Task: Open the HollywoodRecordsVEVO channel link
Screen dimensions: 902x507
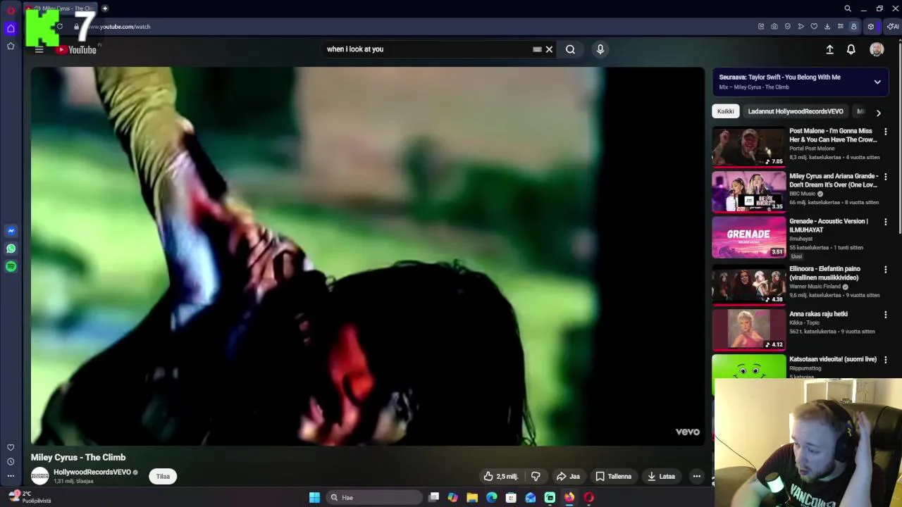Action: point(92,472)
